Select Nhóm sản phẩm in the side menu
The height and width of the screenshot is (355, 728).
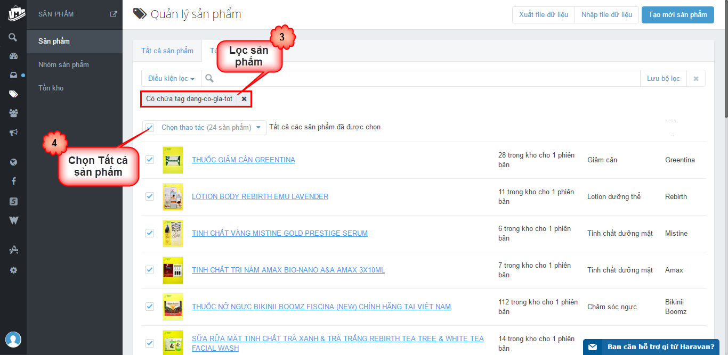[x=75, y=64]
